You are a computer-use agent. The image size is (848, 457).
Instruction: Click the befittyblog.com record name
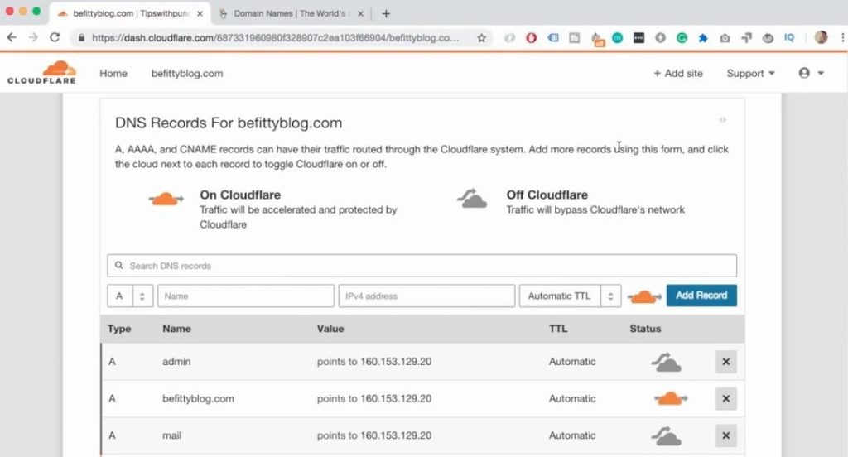point(198,398)
